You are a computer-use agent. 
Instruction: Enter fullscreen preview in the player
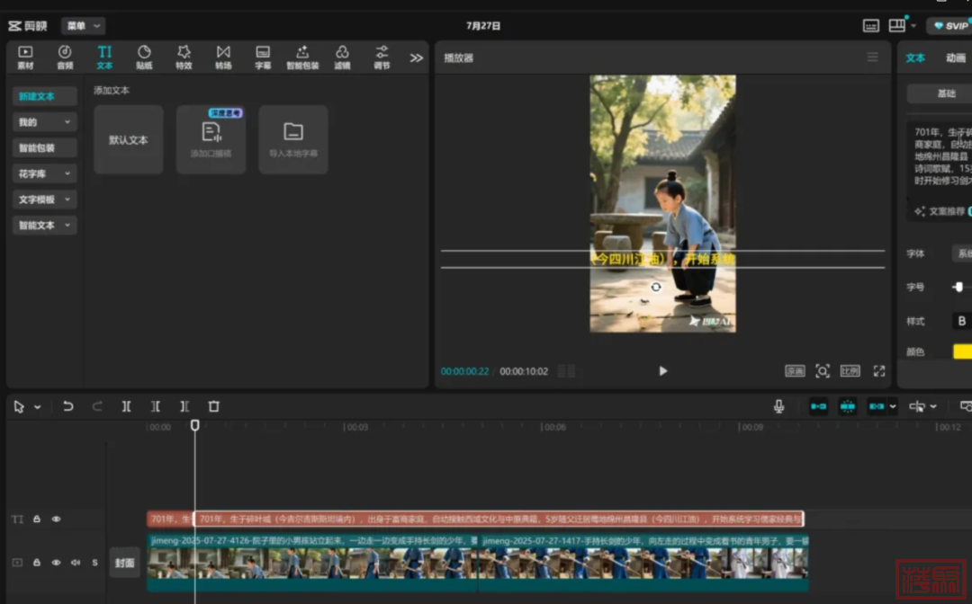pyautogui.click(x=878, y=370)
